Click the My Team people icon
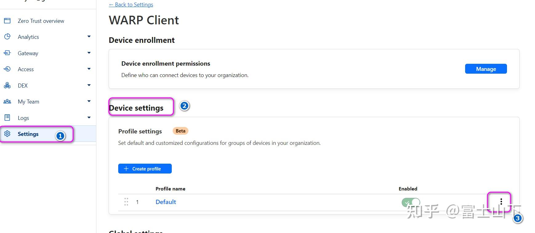The height and width of the screenshot is (233, 535). [x=7, y=101]
